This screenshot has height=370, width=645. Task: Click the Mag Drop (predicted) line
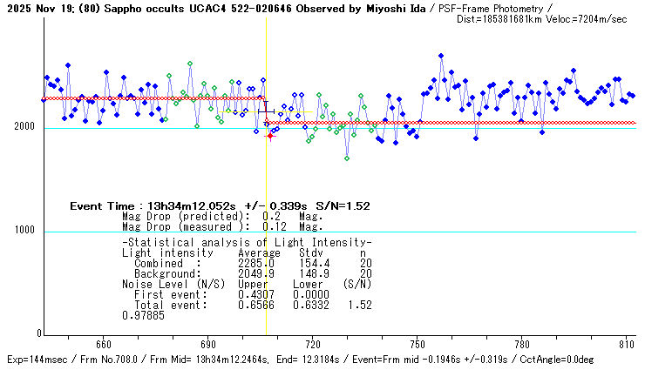pyautogui.click(x=209, y=217)
